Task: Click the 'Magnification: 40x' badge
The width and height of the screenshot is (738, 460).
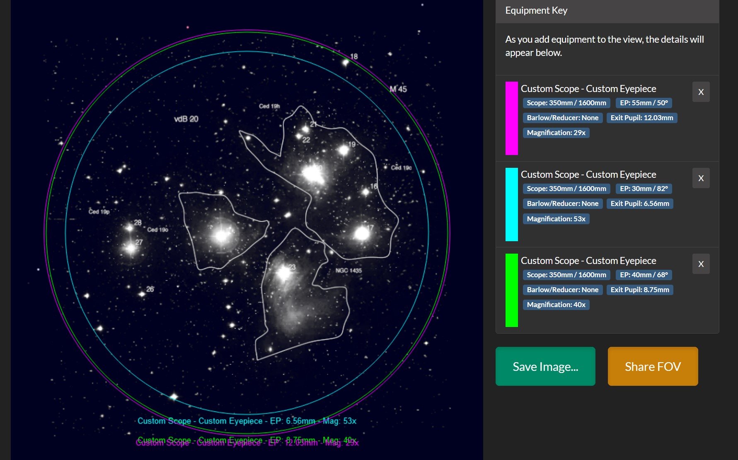Action: 556,305
